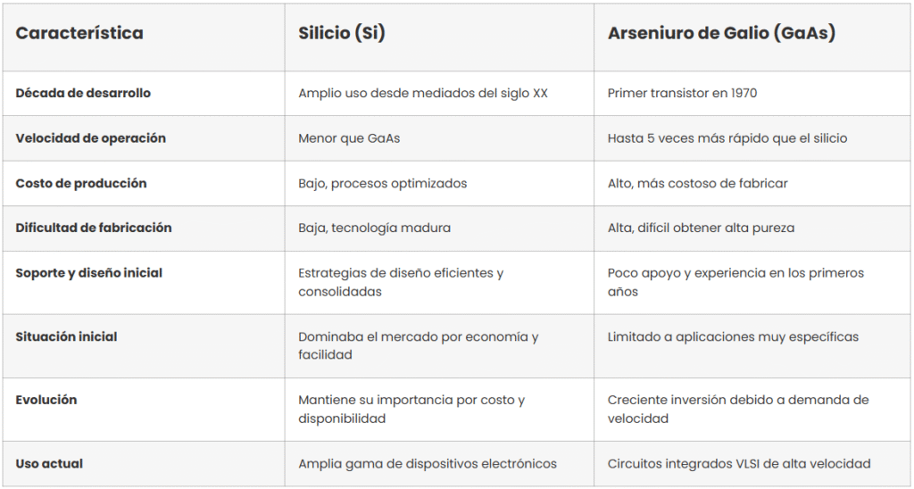Image resolution: width=914 pixels, height=489 pixels.
Task: Click the cell 'Primer transistor en 1970'
Action: [682, 94]
